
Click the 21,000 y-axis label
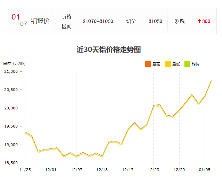pos(11,71)
